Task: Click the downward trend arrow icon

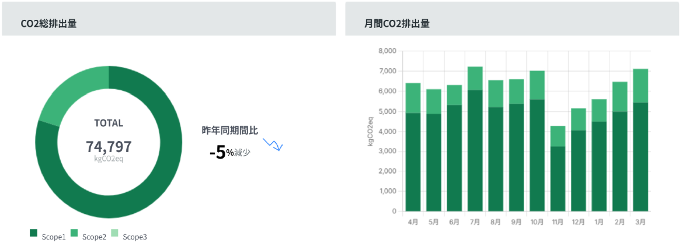Action: [x=273, y=145]
